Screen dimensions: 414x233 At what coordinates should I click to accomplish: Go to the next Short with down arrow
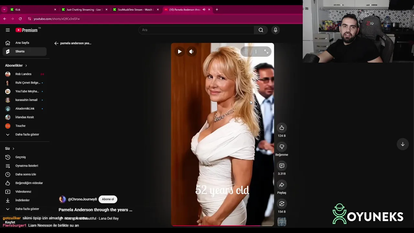pos(403,144)
